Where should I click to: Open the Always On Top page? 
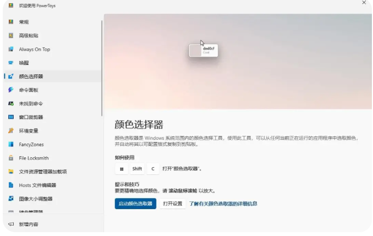click(53, 49)
